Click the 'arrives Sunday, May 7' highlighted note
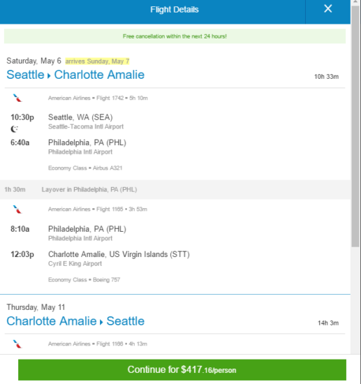 (97, 61)
